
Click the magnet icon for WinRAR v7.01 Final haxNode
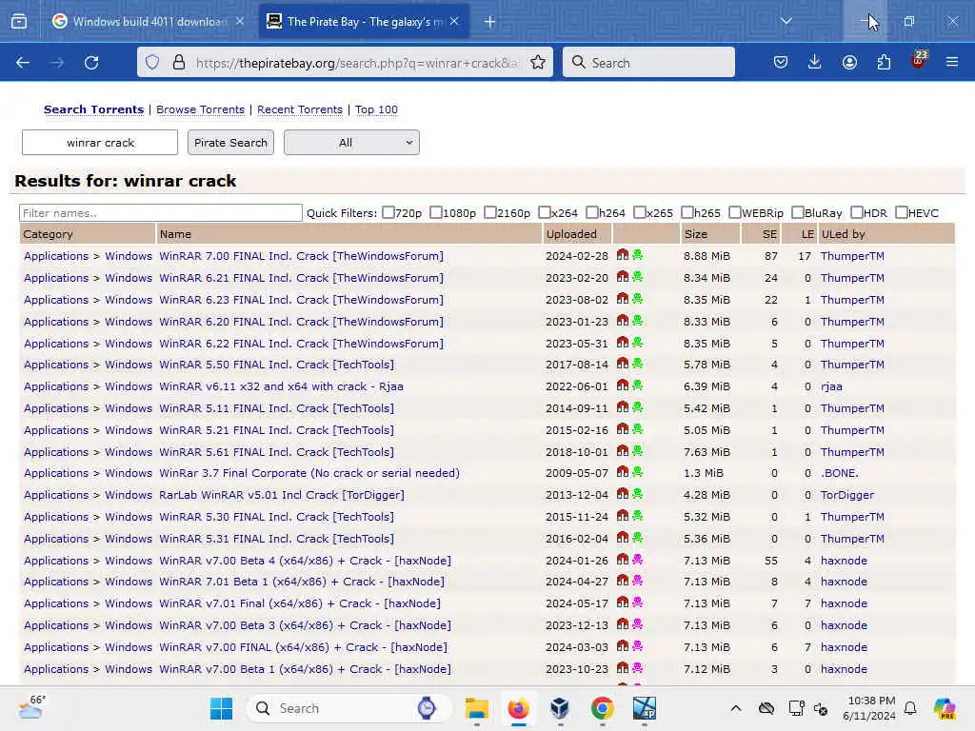[x=623, y=603]
